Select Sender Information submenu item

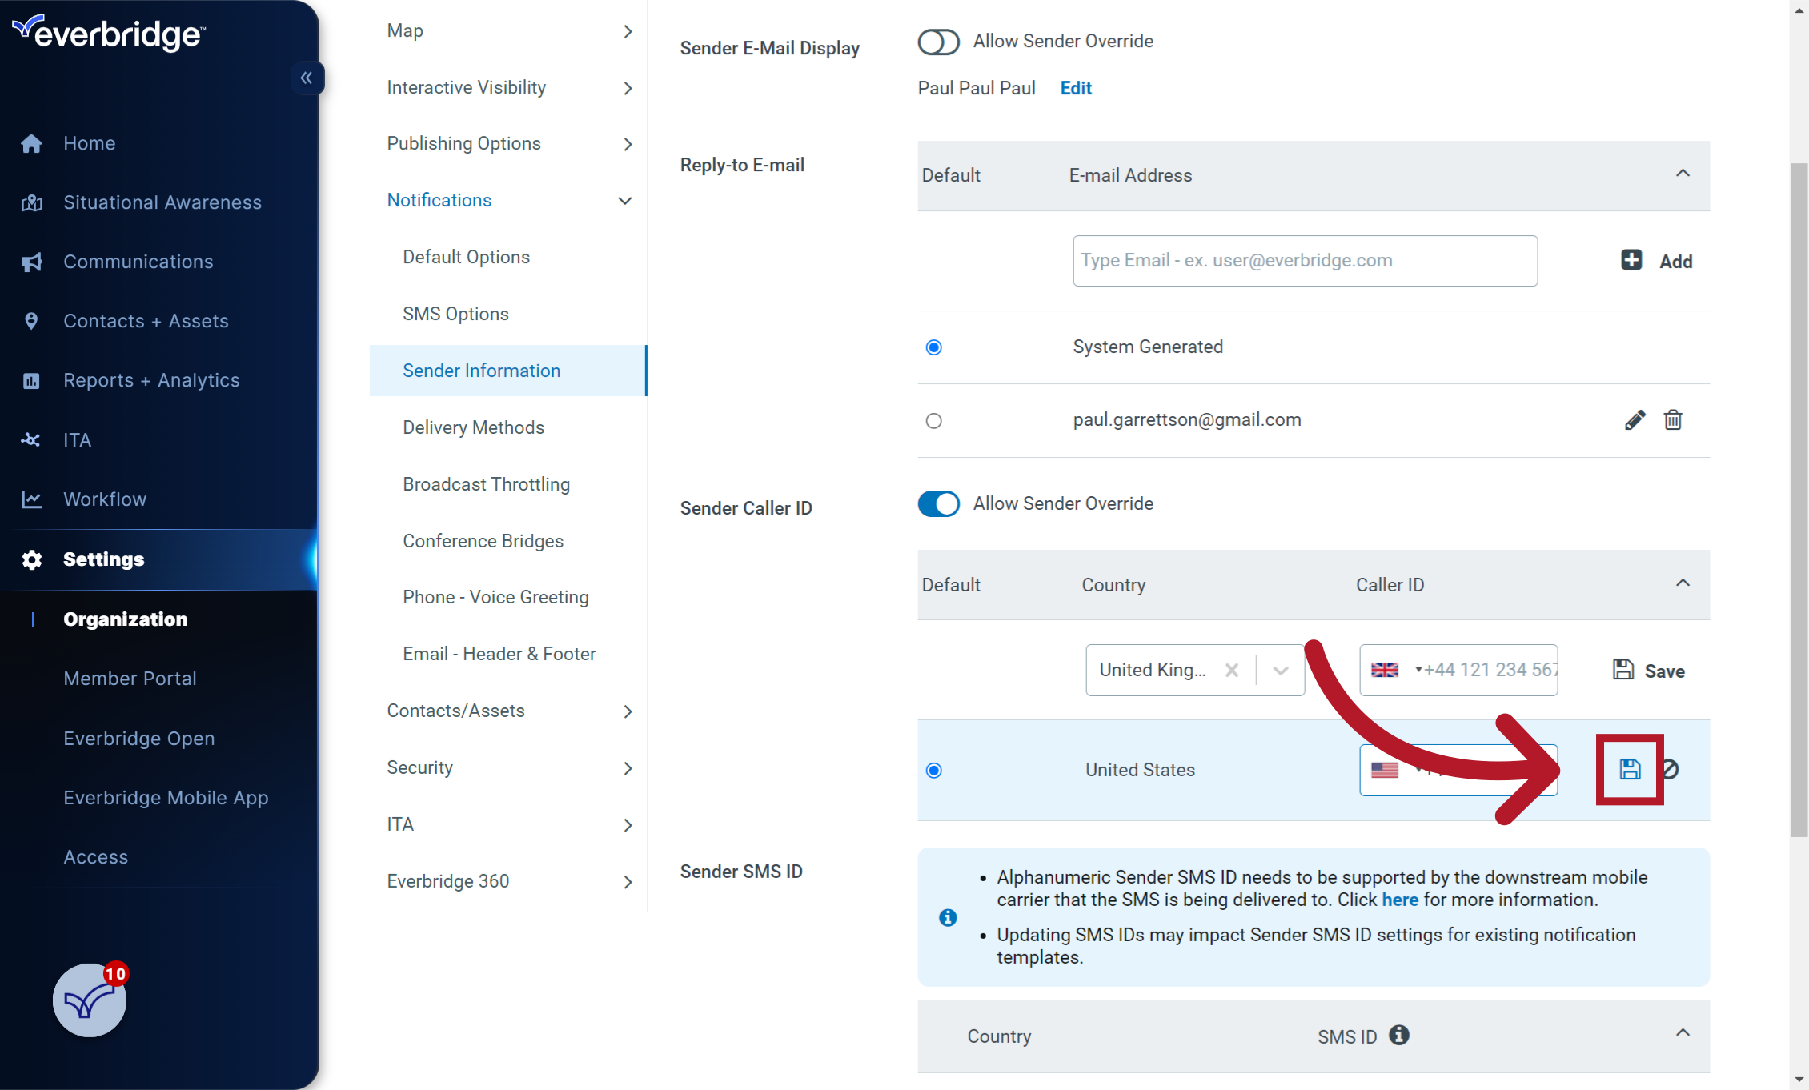508,371
